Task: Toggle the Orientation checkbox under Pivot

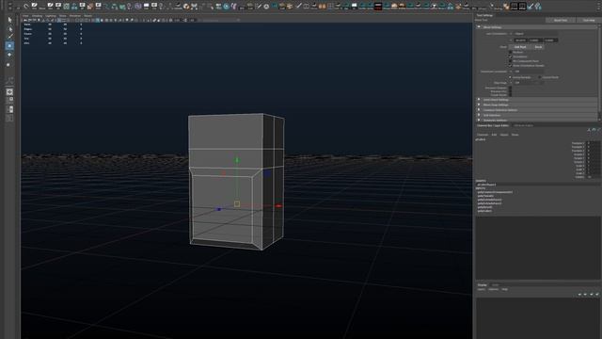Action: click(510, 56)
